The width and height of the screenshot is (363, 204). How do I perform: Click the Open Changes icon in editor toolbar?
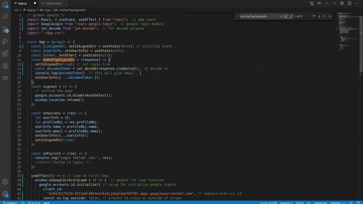click(x=312, y=3)
